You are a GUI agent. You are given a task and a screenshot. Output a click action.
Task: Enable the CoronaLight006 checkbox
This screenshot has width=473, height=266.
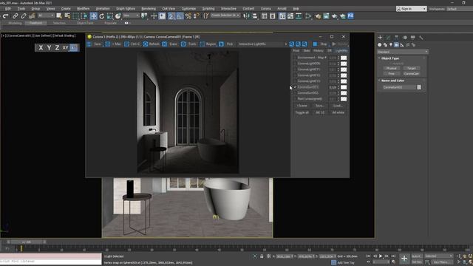click(x=295, y=64)
